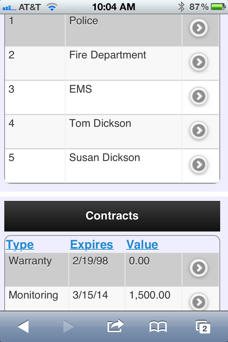The height and width of the screenshot is (342, 228).
Task: Sort contracts by Type column
Action: (20, 244)
